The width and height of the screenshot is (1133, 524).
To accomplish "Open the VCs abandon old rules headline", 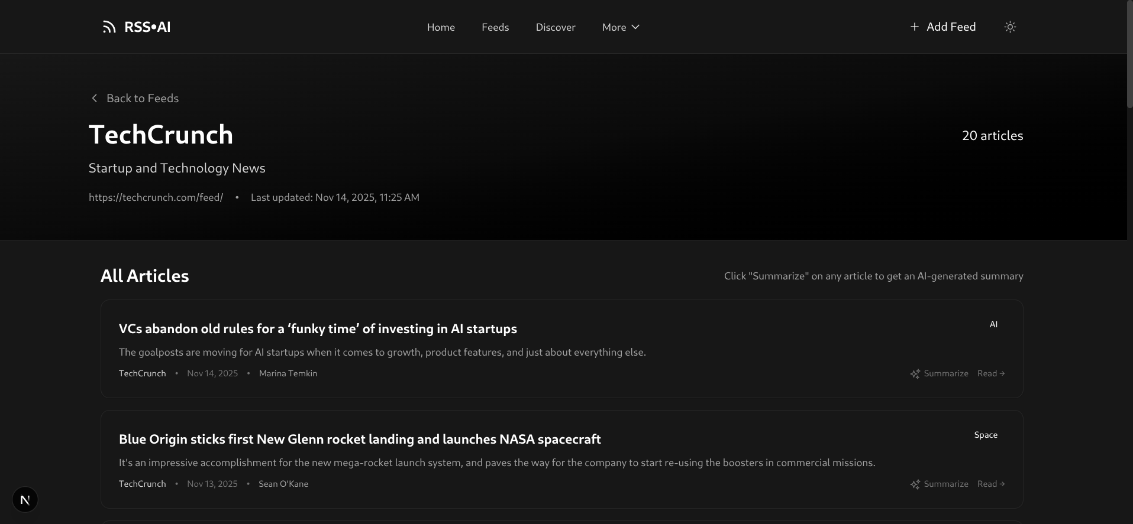I will pyautogui.click(x=318, y=328).
